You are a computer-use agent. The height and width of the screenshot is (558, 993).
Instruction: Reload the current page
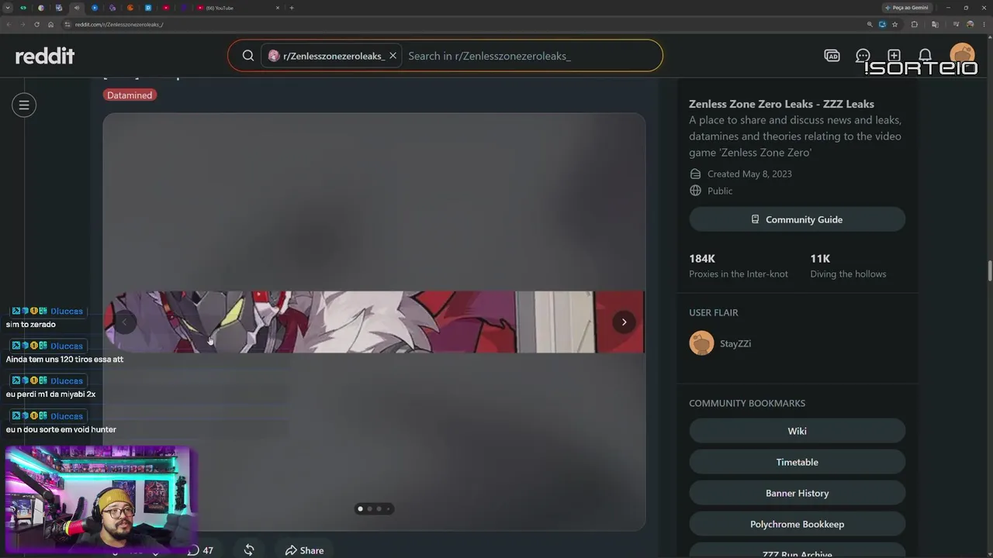36,24
